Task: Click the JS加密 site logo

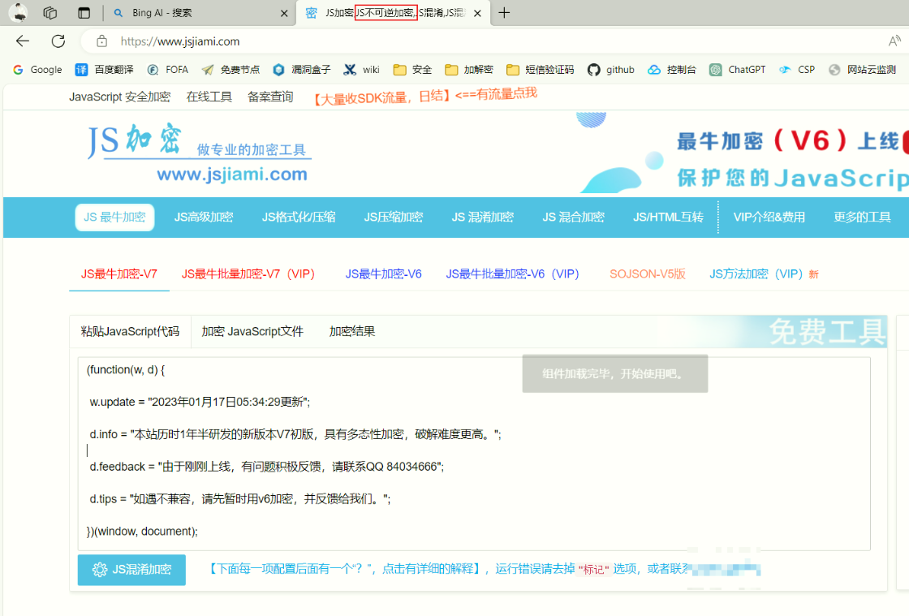Action: click(x=198, y=153)
